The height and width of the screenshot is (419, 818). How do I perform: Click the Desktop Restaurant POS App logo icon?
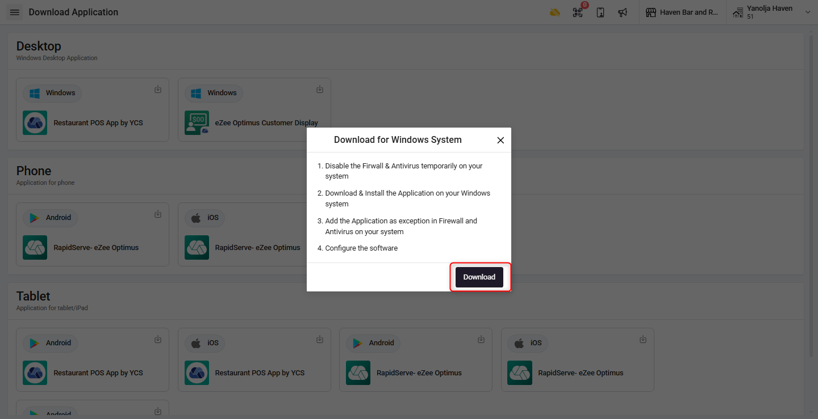(x=35, y=123)
